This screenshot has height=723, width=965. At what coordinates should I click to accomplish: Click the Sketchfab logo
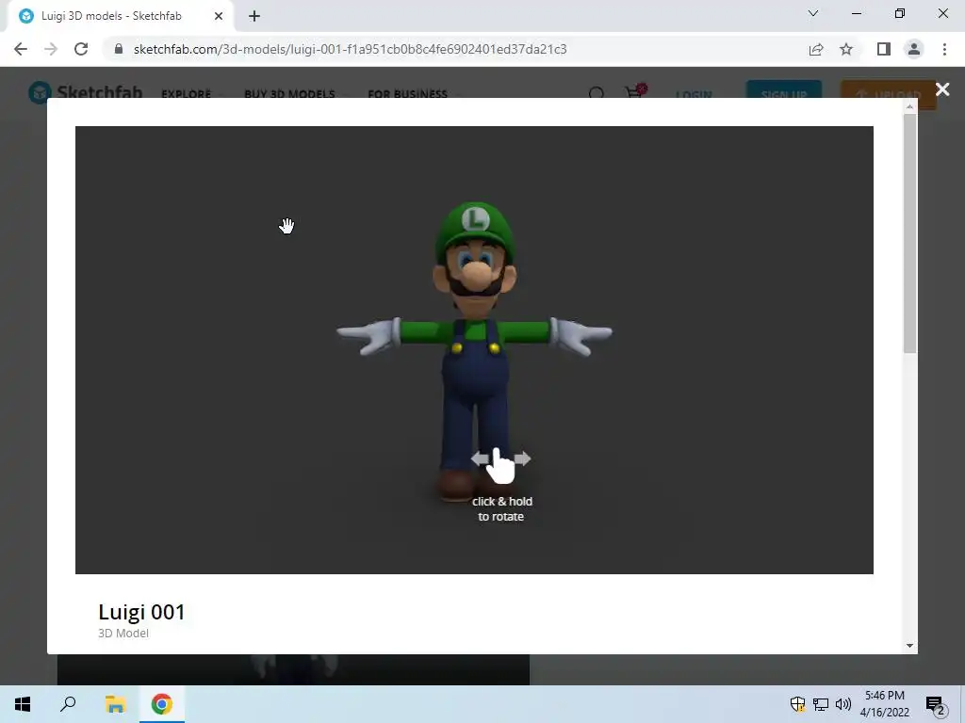(85, 92)
